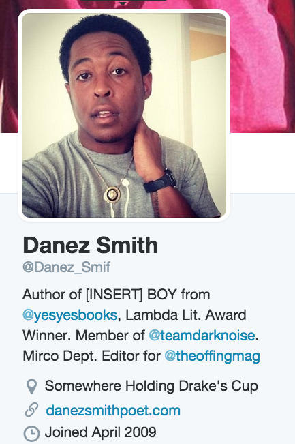Click the white strip right of the profile photo
Viewport: 295px width, 444px height.
tap(262, 163)
